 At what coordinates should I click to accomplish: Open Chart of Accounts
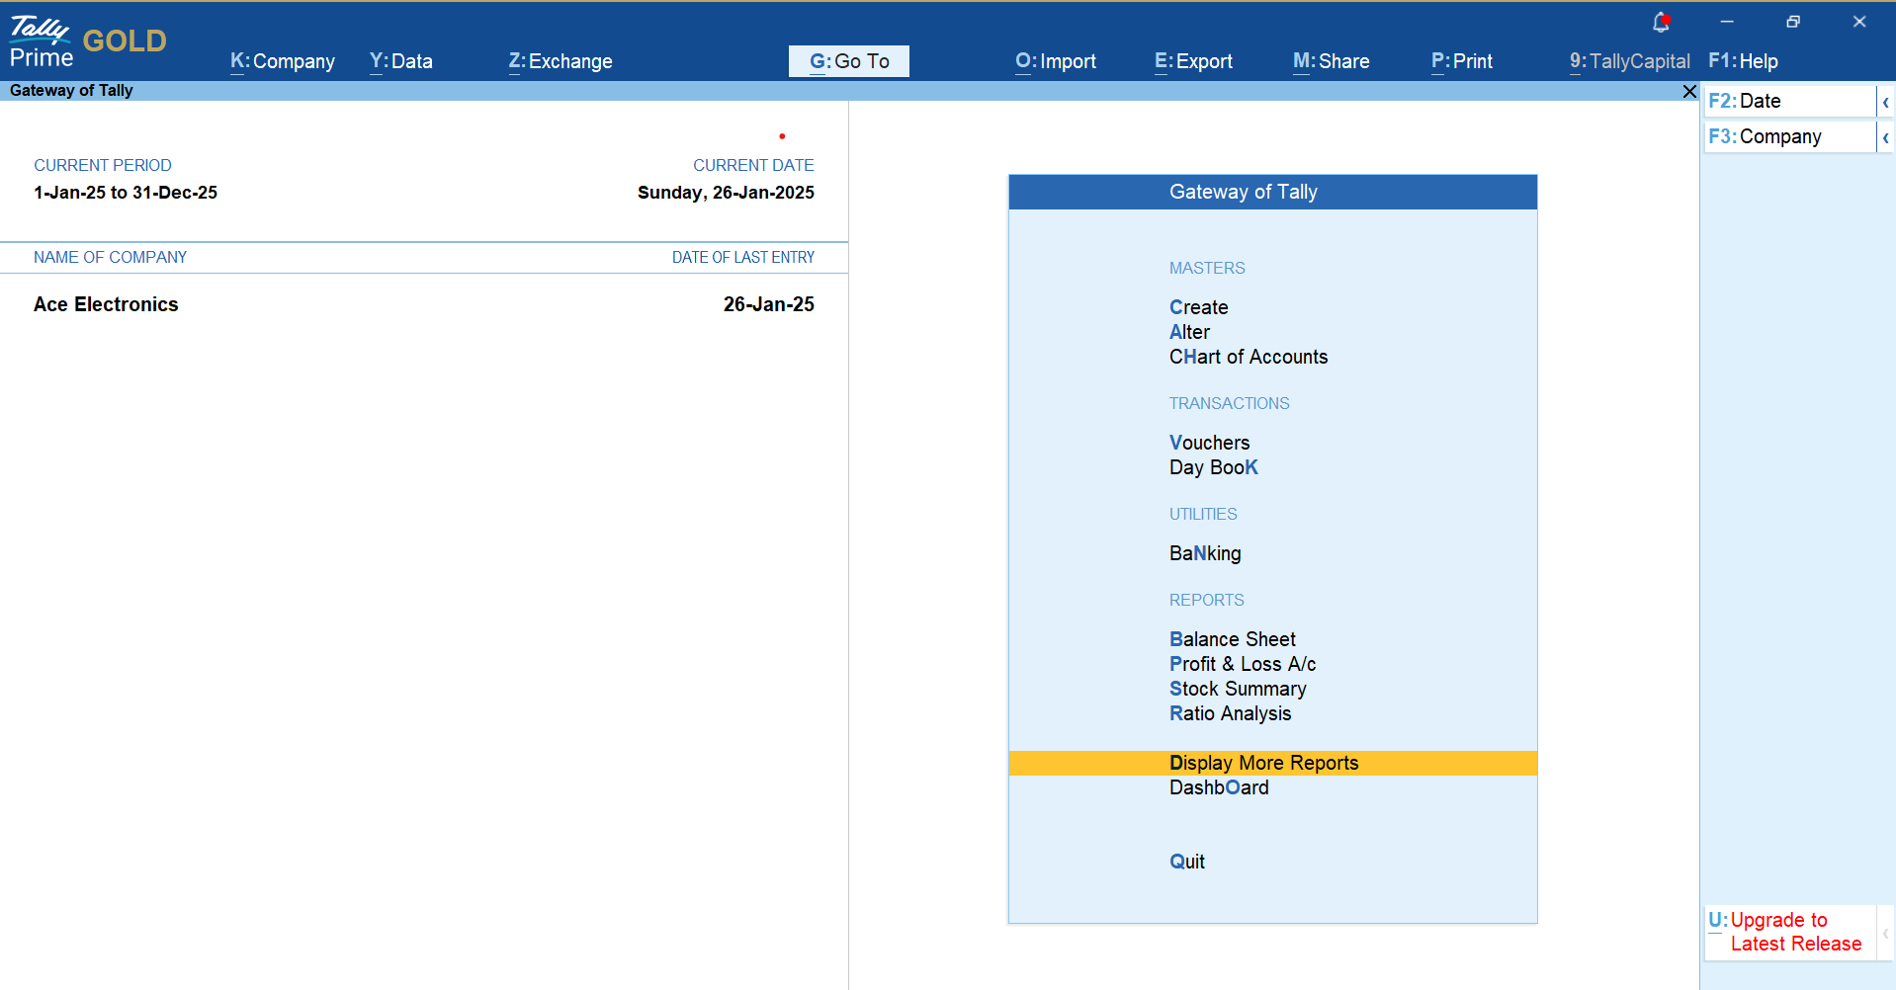pos(1248,357)
